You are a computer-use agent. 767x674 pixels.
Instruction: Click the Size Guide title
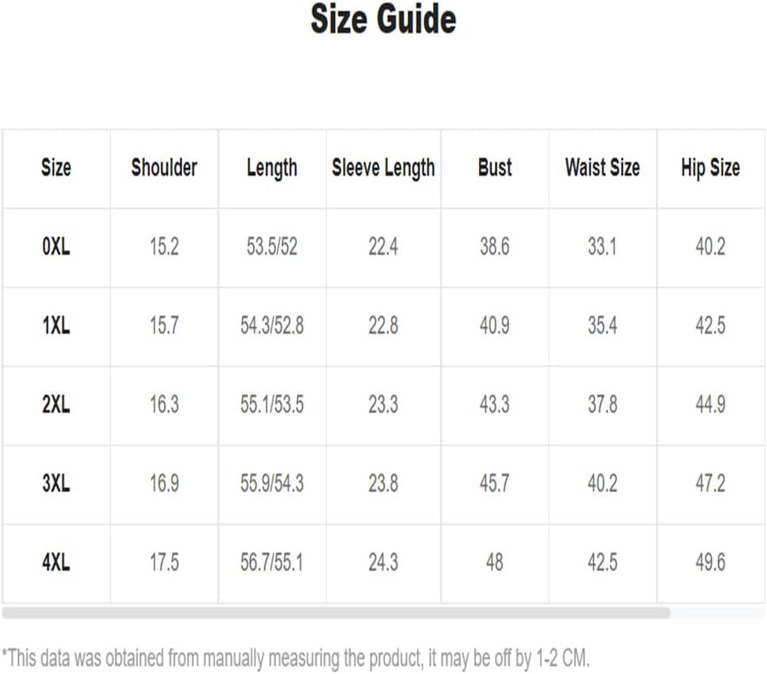pos(383,19)
